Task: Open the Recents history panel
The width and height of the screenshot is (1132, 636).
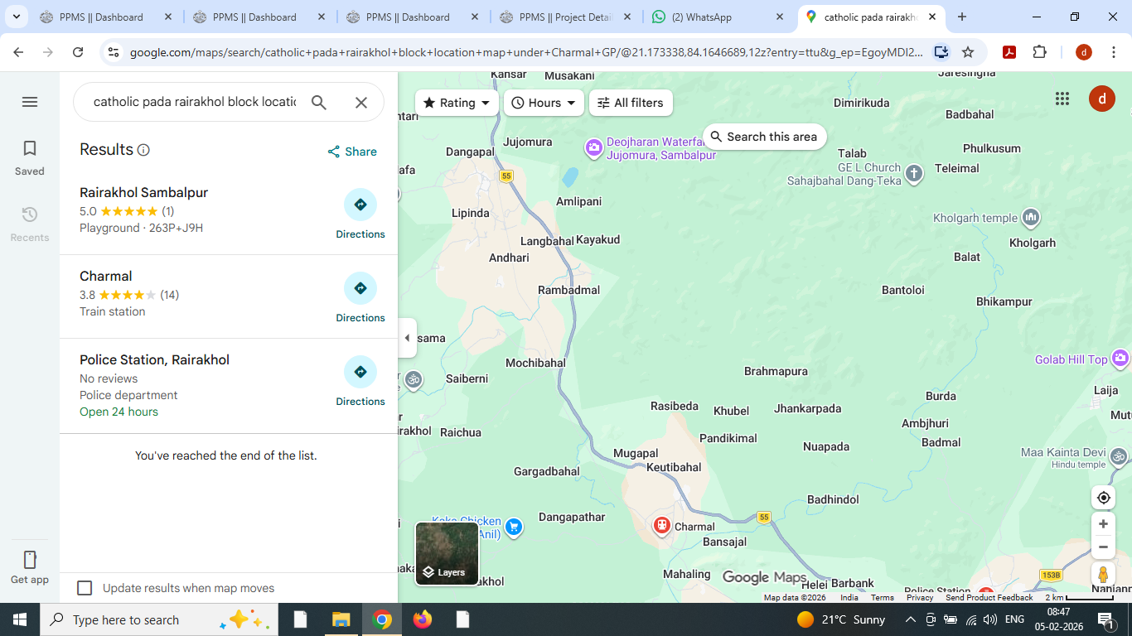Action: click(x=30, y=215)
